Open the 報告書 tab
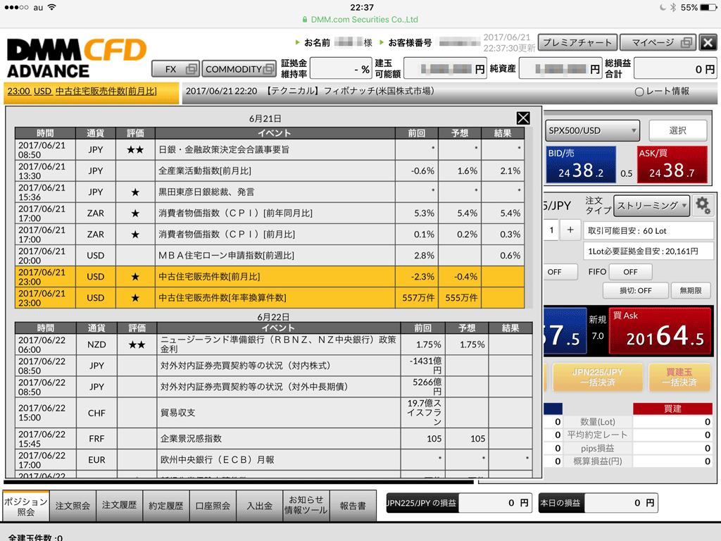This screenshot has height=541, width=721. tap(353, 506)
